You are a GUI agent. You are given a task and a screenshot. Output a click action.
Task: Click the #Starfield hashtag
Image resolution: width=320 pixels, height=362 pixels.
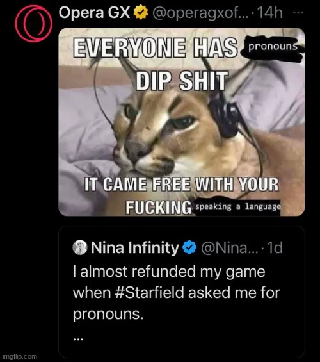(150, 293)
